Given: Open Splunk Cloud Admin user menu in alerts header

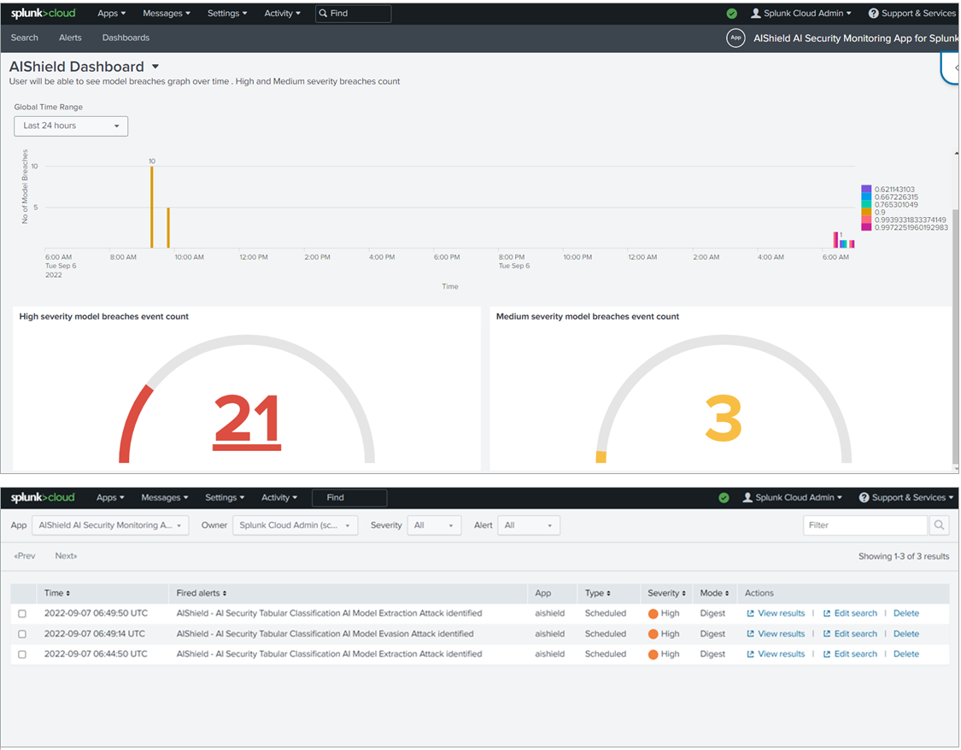Looking at the screenshot, I should pyautogui.click(x=793, y=497).
